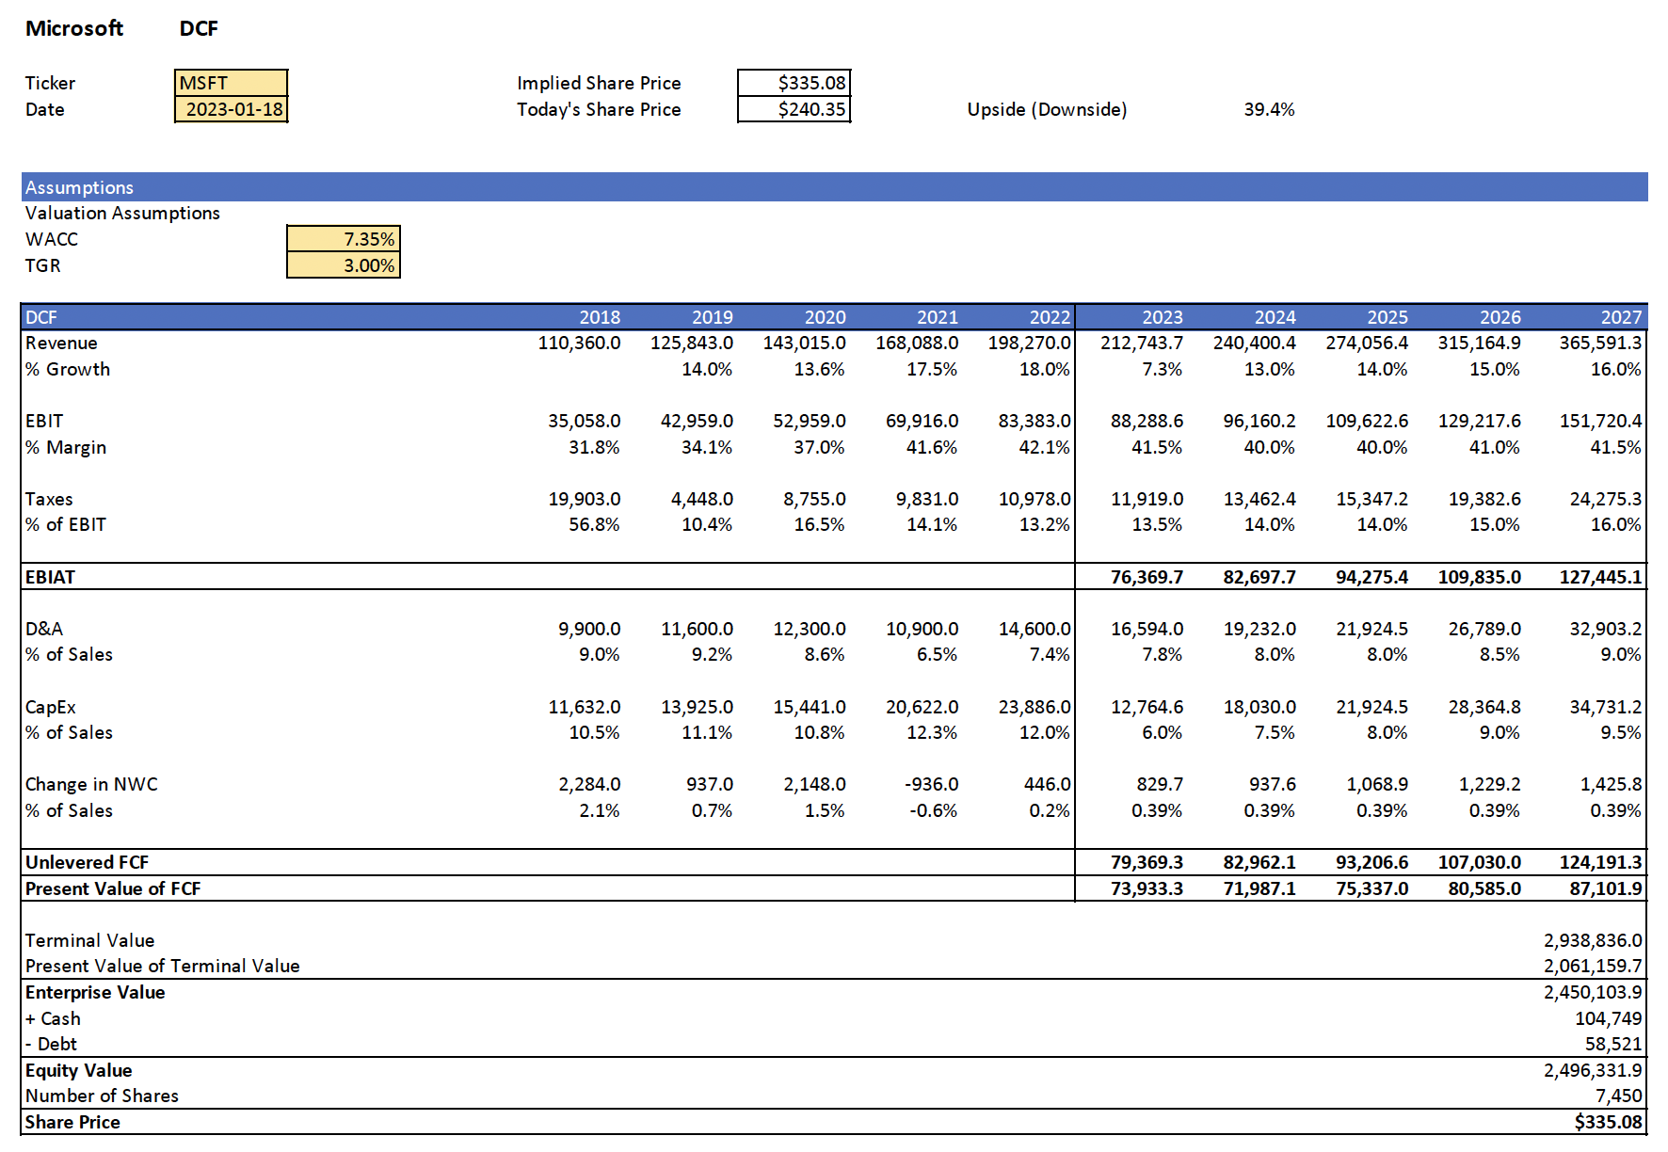Select the 2025 Unlevered FCF value 93,206.6

1371,862
